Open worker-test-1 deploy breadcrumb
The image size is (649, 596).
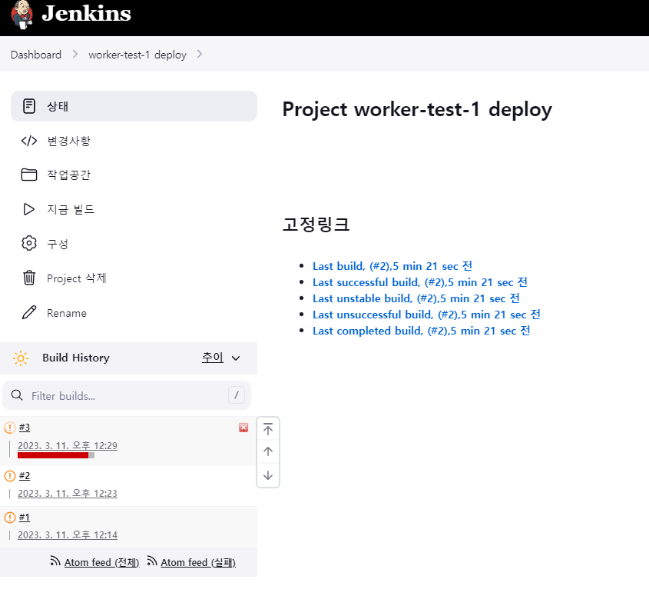(137, 55)
